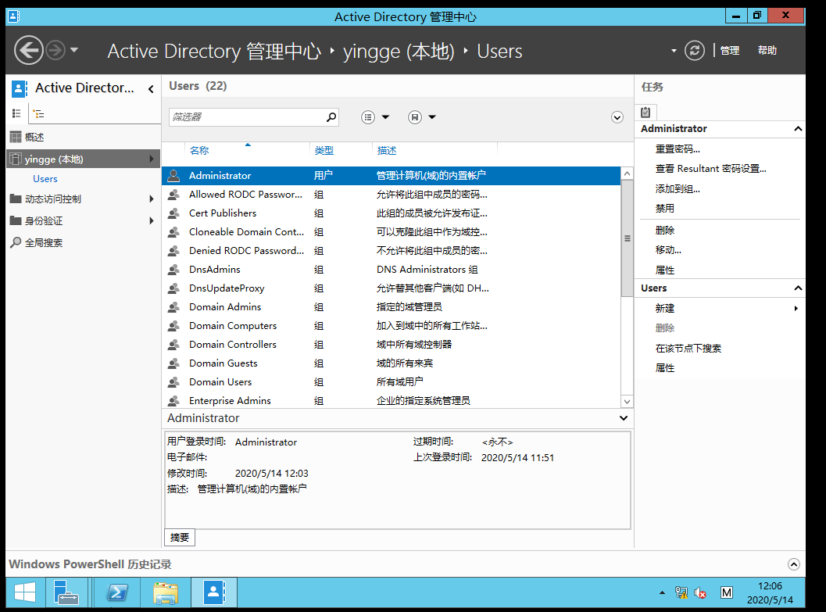This screenshot has width=826, height=612.
Task: Sort by 名称 column header
Action: [199, 151]
